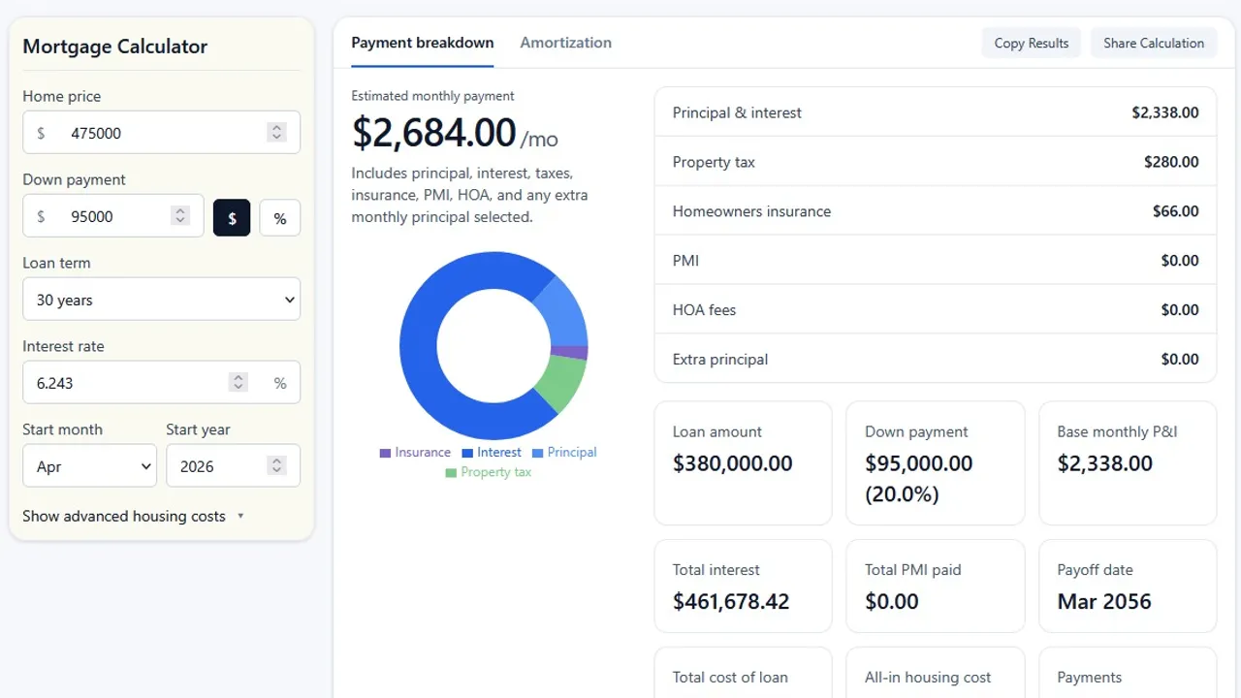Click the Payoff date Mar 2056 value
The height and width of the screenshot is (698, 1241).
coord(1104,601)
